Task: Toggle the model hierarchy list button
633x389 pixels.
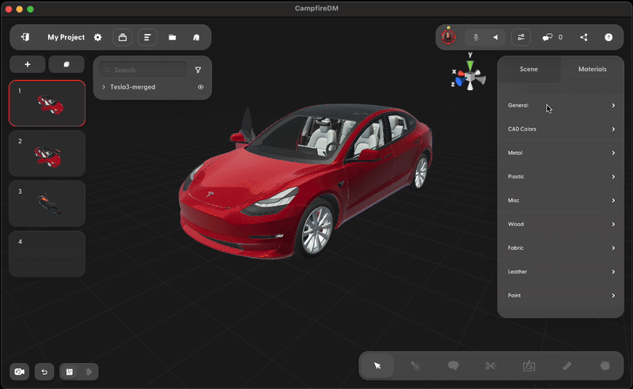Action: (x=147, y=37)
